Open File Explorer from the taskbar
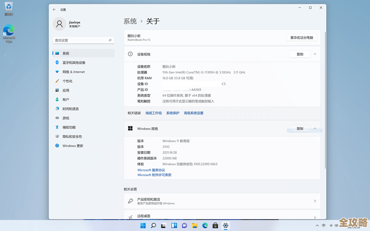 (x=195, y=225)
